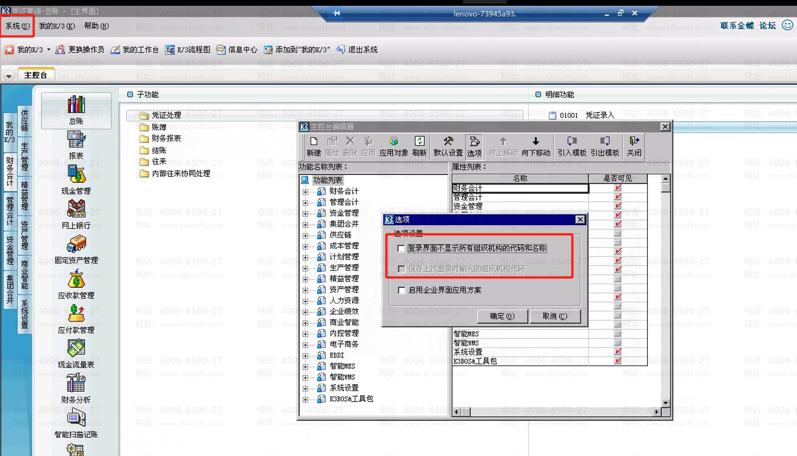The image size is (797, 456).
Task: Open the 网上银行 online banking icon
Action: tap(76, 215)
